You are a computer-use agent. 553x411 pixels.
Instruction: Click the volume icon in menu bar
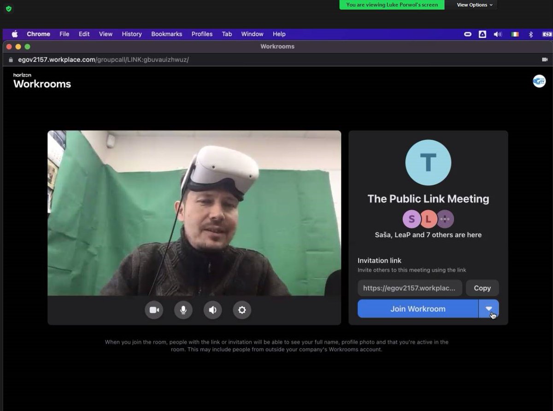click(x=498, y=34)
